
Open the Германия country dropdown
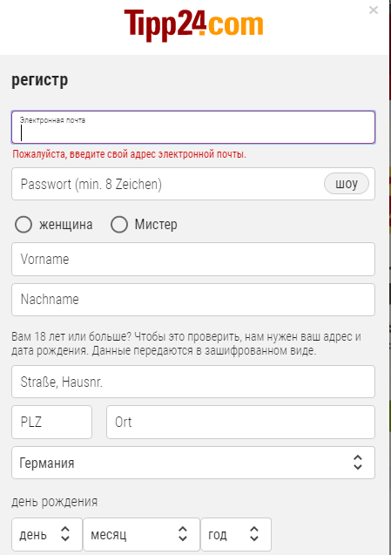[193, 463]
